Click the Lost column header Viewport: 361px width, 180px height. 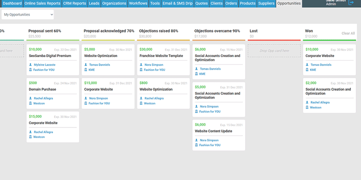pyautogui.click(x=253, y=31)
